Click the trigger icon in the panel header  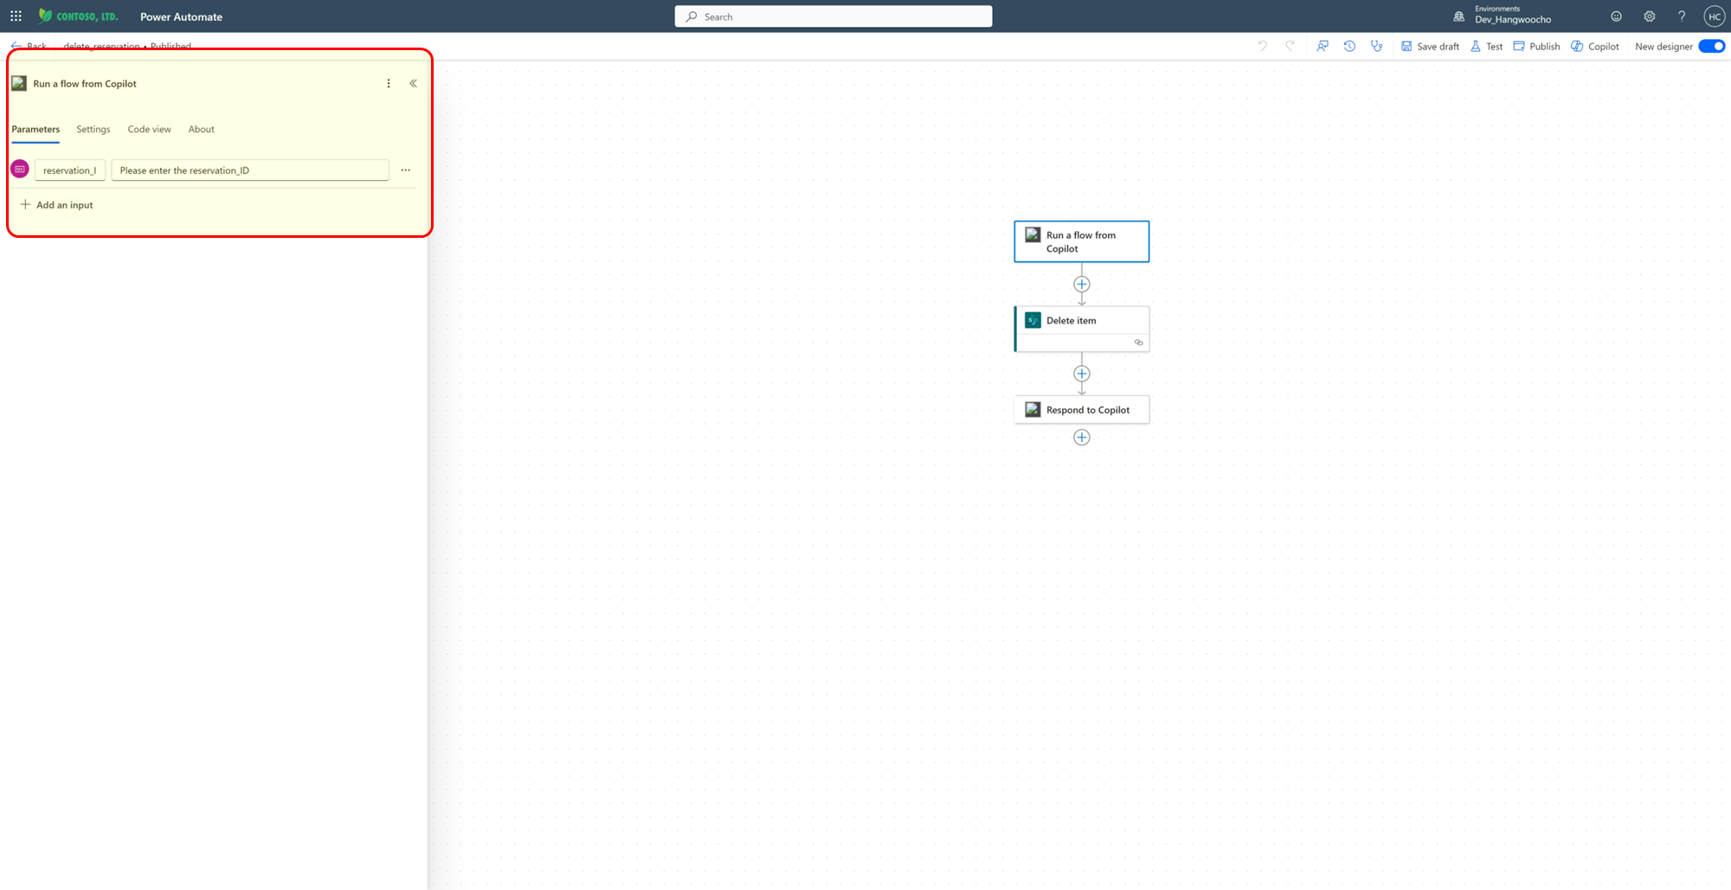[19, 84]
